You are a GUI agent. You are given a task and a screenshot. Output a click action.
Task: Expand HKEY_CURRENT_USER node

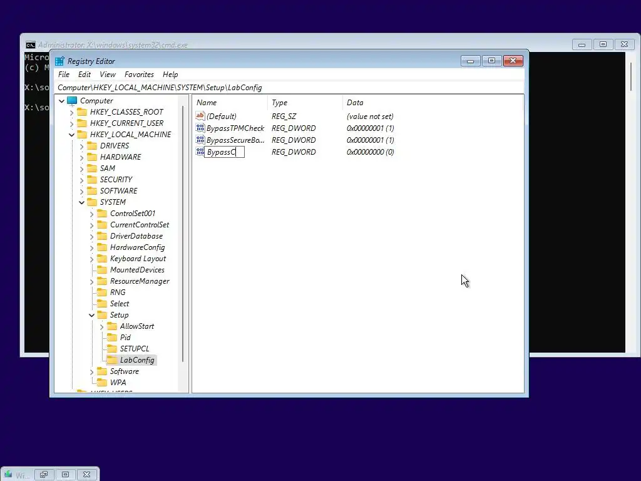click(x=72, y=123)
